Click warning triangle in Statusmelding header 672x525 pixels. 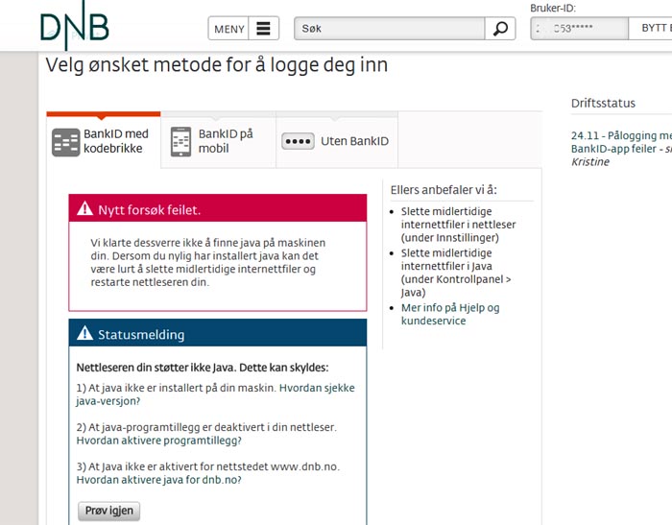[x=84, y=333]
